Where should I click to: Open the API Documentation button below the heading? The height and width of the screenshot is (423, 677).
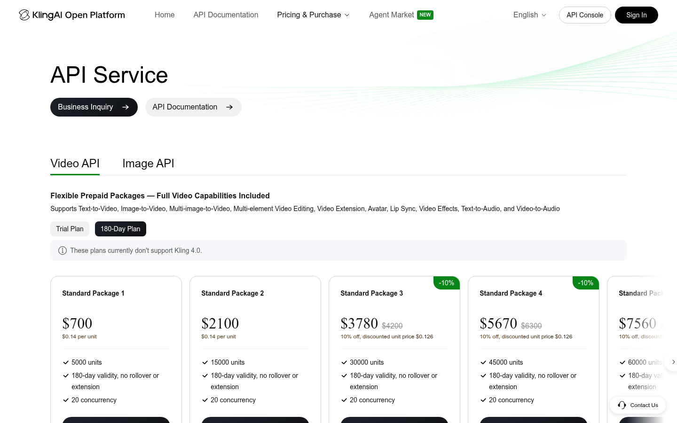[x=193, y=107]
